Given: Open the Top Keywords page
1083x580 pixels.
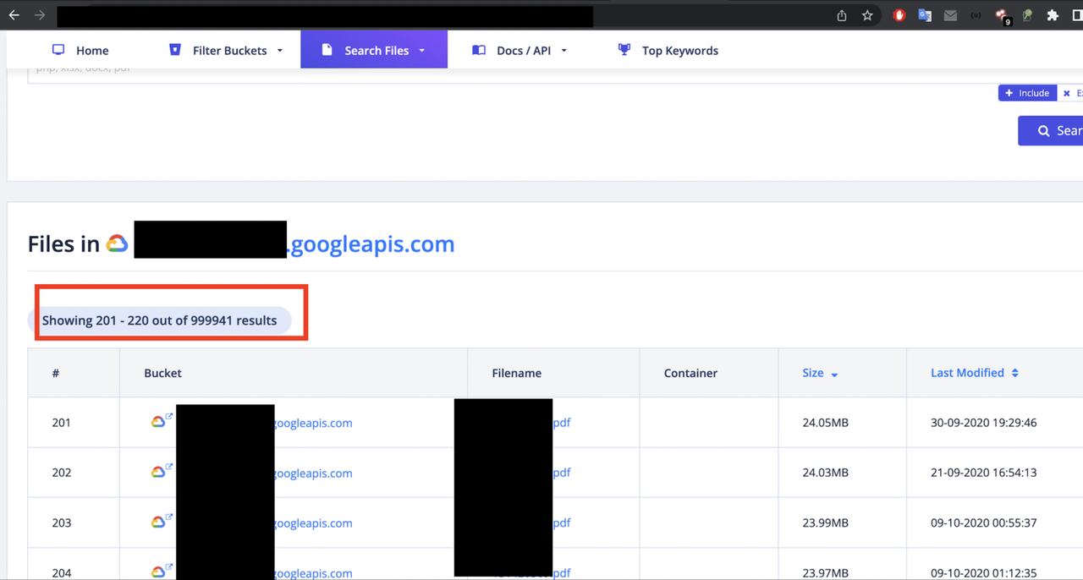Looking at the screenshot, I should click(x=668, y=51).
